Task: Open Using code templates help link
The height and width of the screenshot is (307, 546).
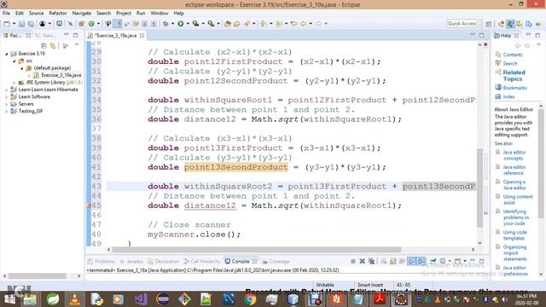Action: 514,235
